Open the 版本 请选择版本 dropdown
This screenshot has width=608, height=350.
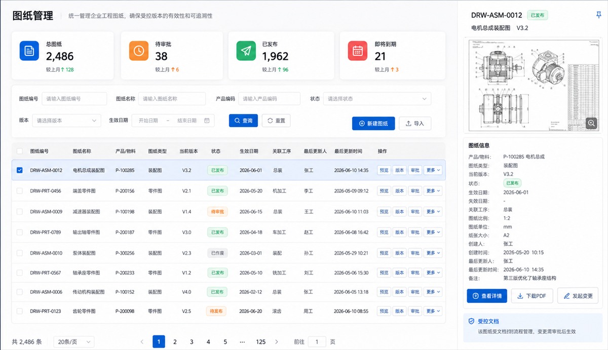click(66, 121)
